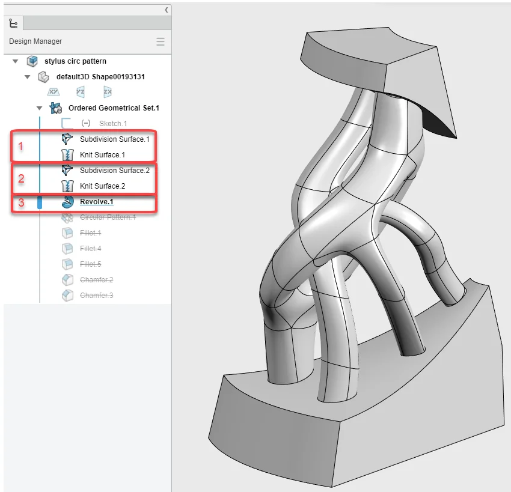Select the Revolve.1 label in the tree
511x492 pixels.
click(x=96, y=202)
